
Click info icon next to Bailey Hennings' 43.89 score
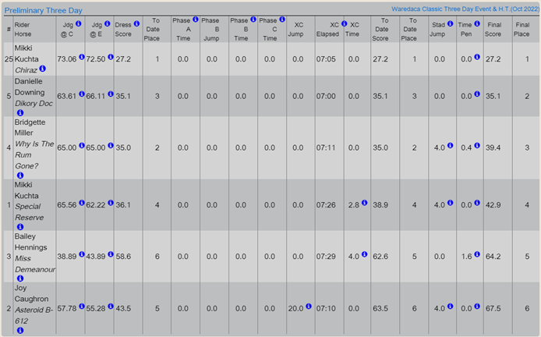click(110, 255)
